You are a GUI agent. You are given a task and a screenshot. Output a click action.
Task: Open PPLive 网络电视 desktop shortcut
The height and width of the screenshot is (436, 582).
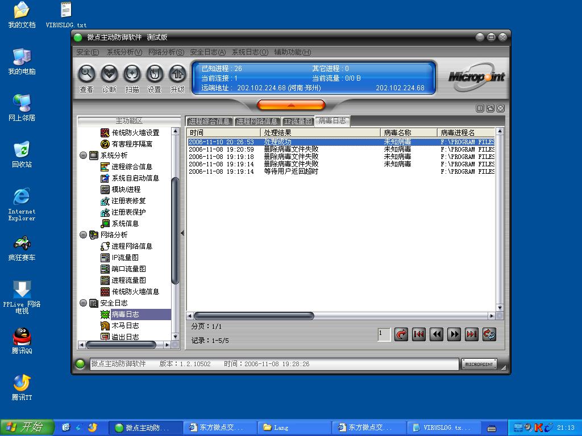pyautogui.click(x=22, y=297)
